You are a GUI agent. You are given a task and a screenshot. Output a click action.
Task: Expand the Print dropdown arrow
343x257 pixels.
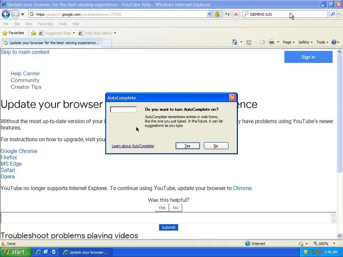pyautogui.click(x=278, y=42)
